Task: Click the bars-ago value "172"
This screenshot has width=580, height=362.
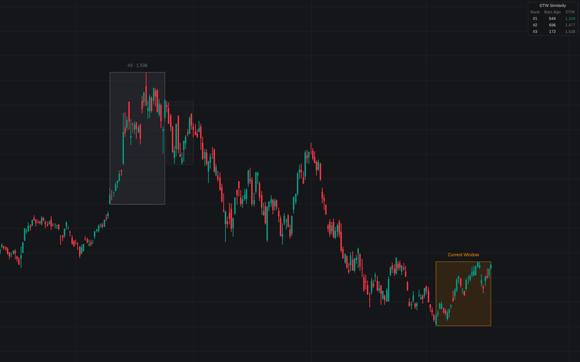Action: tap(552, 31)
